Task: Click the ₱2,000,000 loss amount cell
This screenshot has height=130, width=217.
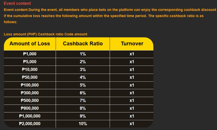Action: (x=30, y=124)
